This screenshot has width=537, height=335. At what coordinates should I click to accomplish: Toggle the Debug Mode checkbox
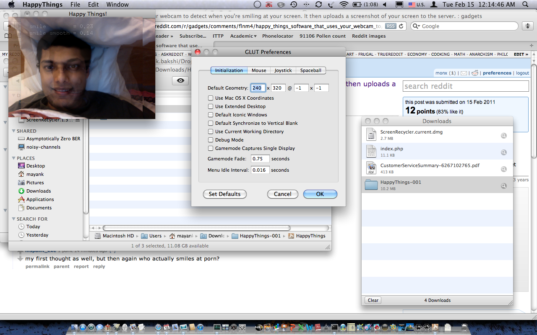click(x=211, y=140)
